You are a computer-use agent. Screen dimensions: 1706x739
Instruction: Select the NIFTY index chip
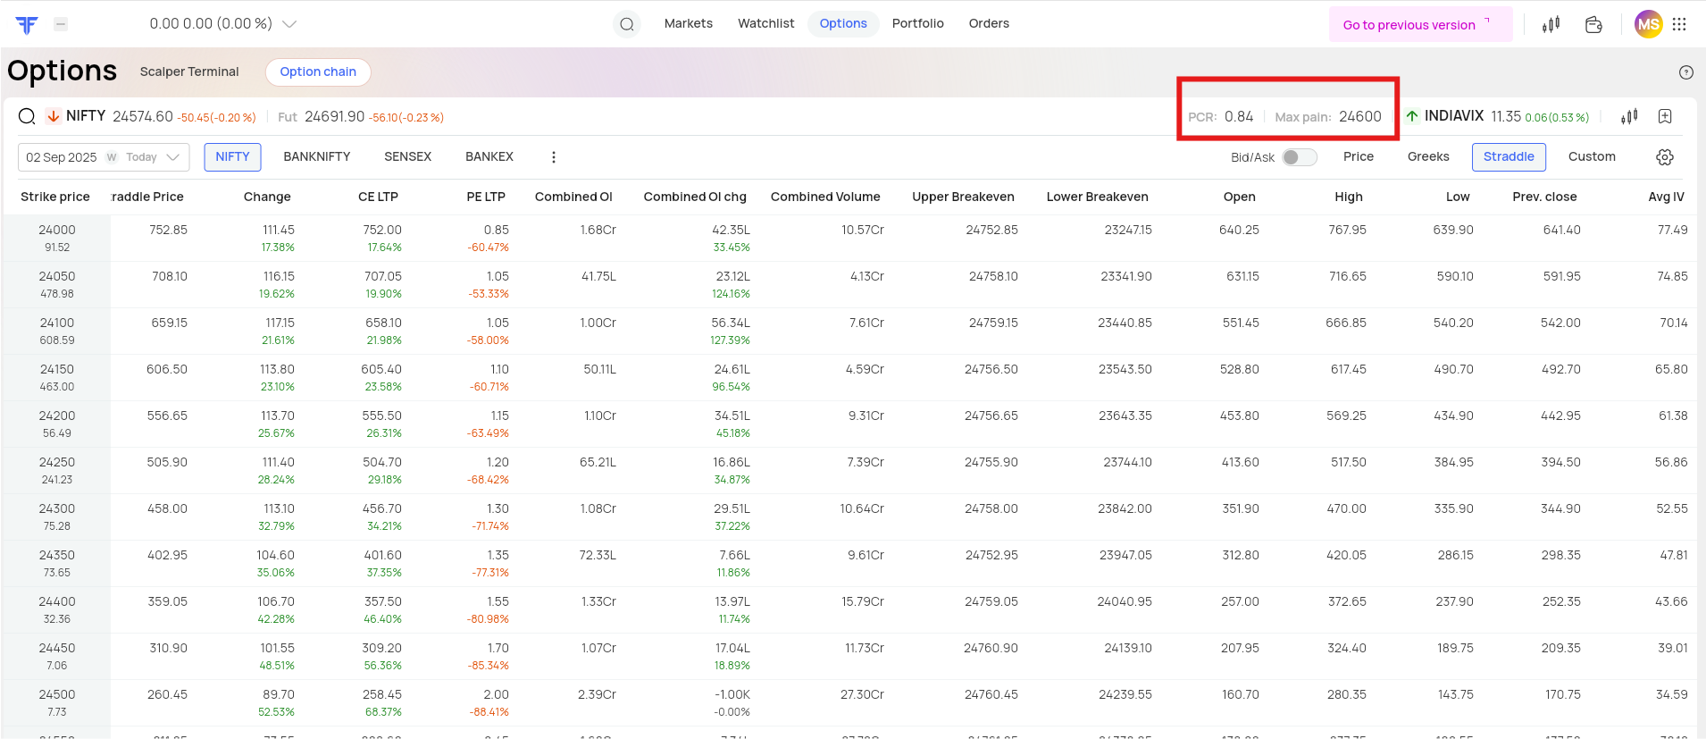232,156
